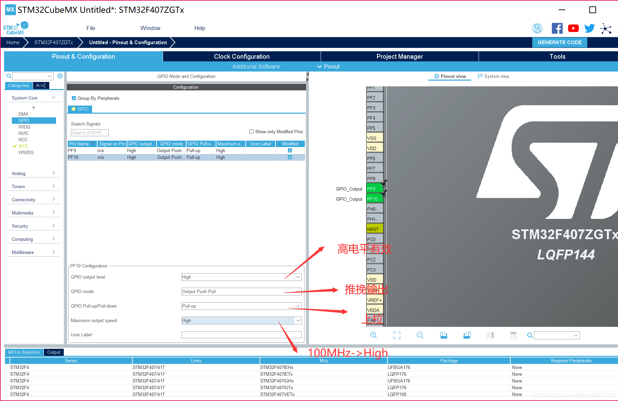Open the 10 years anniversary badge
The height and width of the screenshot is (401, 618).
537,28
